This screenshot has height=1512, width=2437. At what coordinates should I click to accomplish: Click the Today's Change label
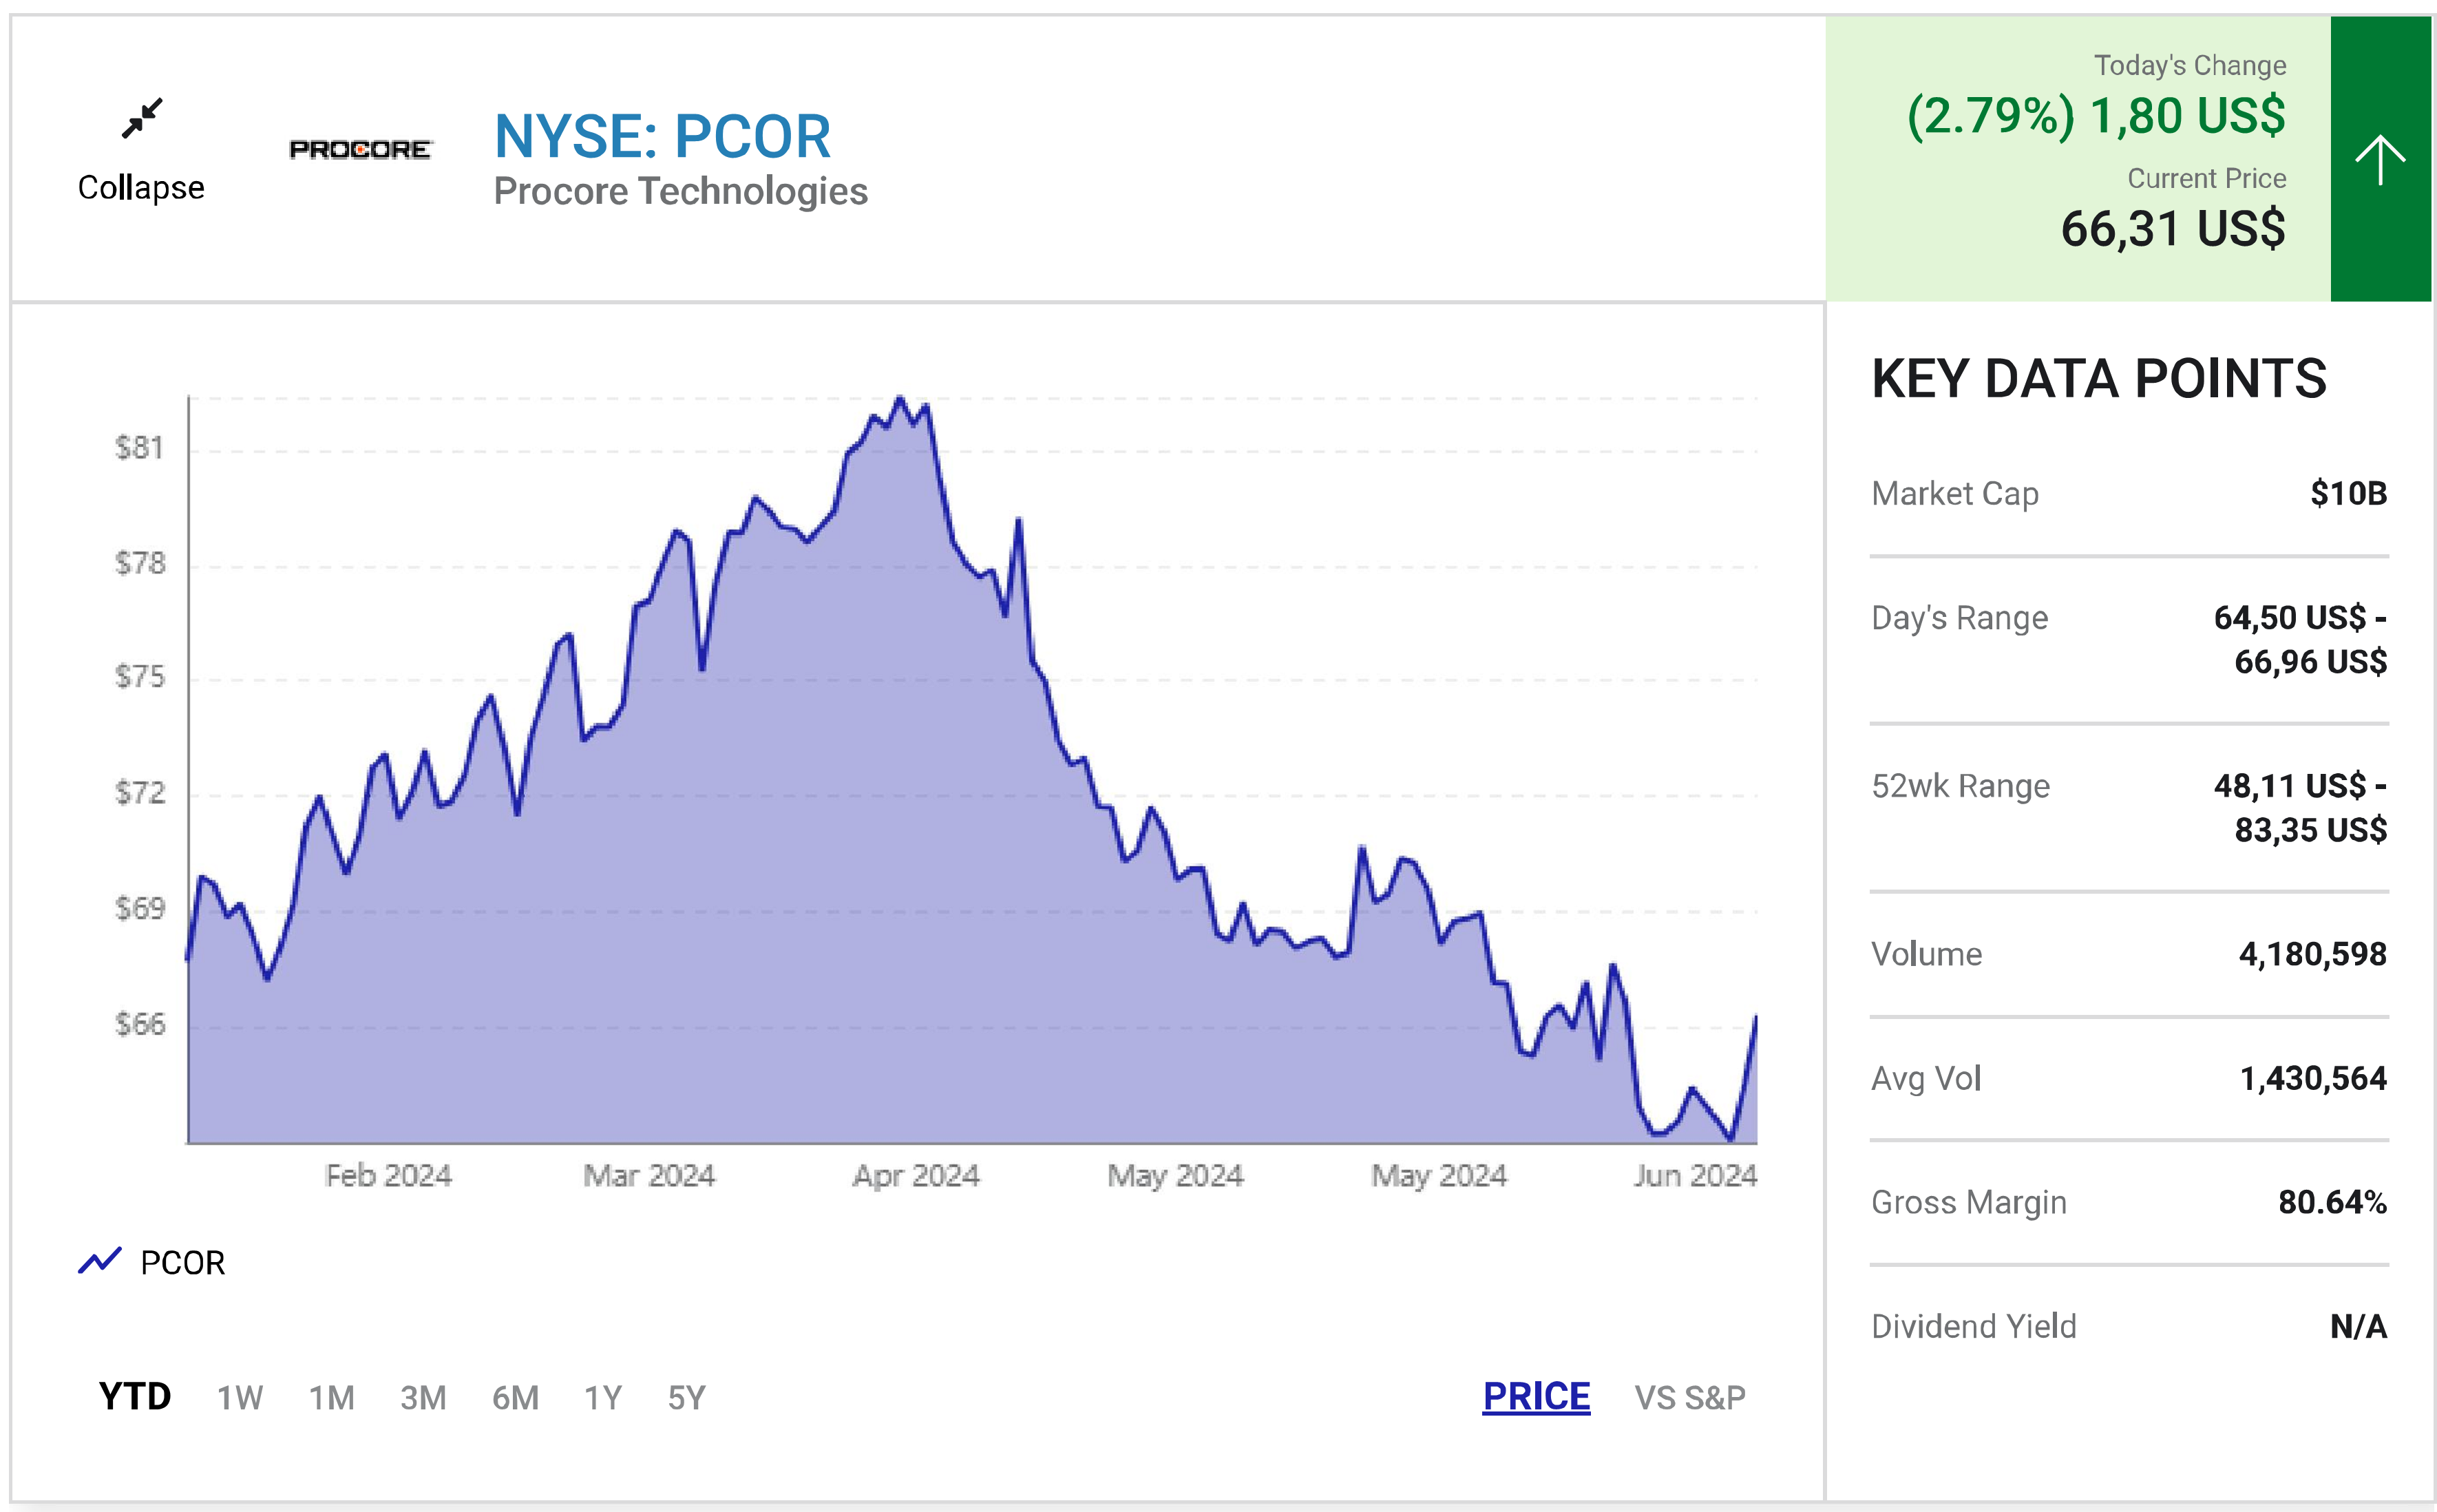(x=2190, y=65)
